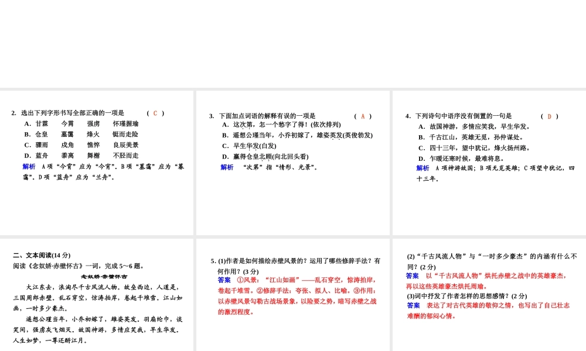Click question (3)词中抒发了作者怎样的思想感情
586x351 pixels.
coord(467,296)
